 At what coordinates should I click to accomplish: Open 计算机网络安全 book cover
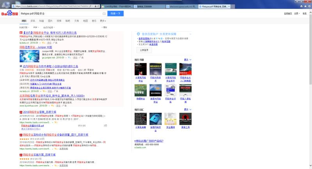click(x=141, y=69)
